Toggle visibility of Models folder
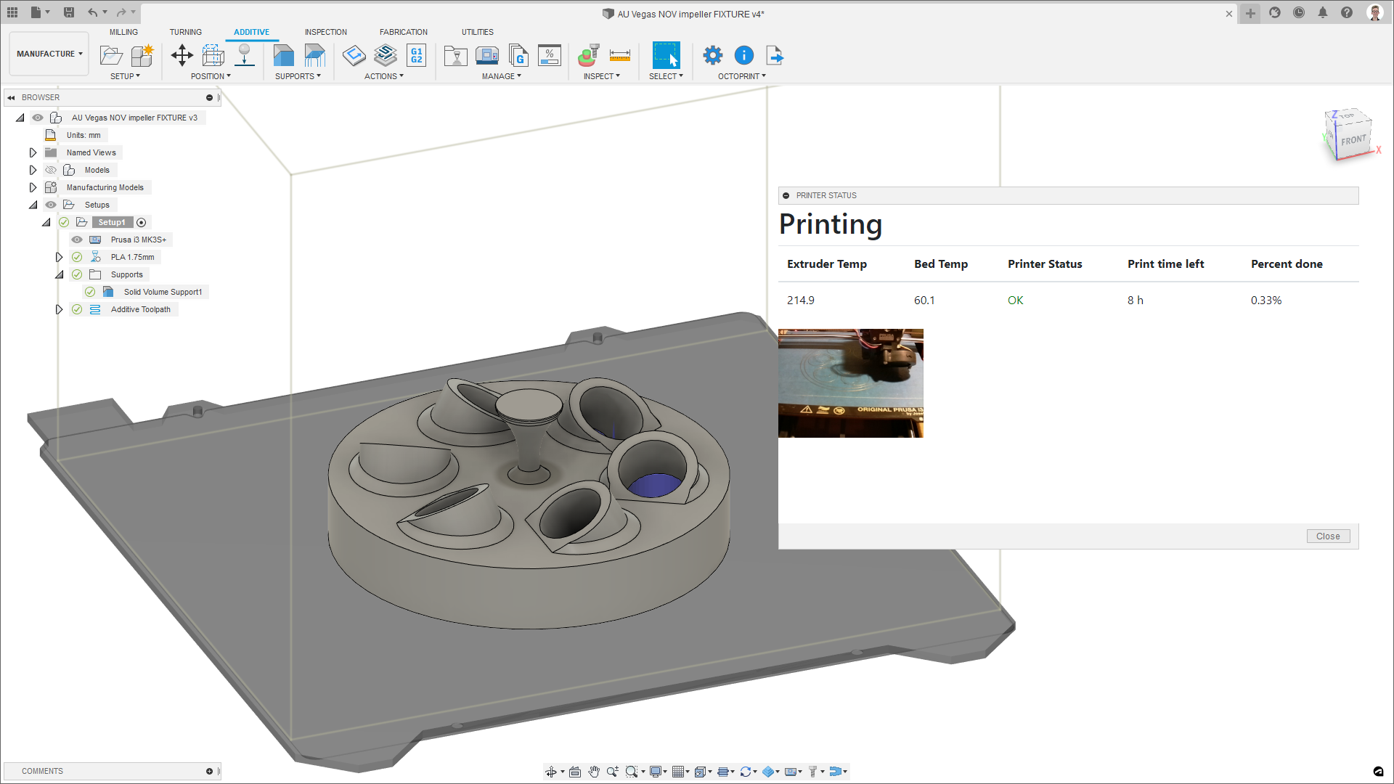Screen dimensions: 1394x784 click(51, 170)
